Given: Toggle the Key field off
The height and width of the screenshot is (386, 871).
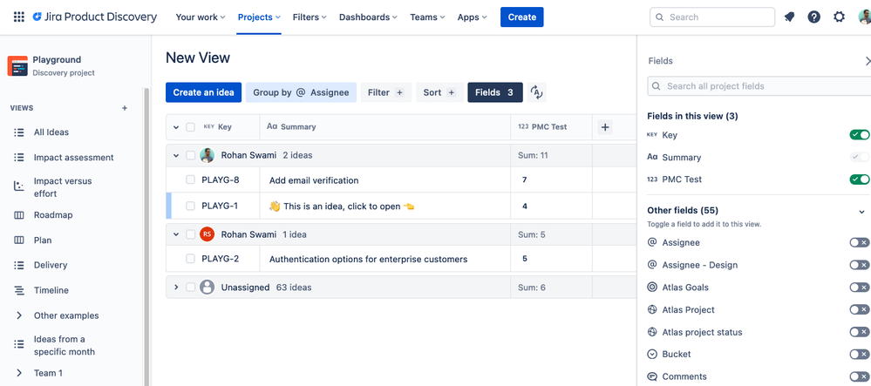Looking at the screenshot, I should tap(860, 135).
